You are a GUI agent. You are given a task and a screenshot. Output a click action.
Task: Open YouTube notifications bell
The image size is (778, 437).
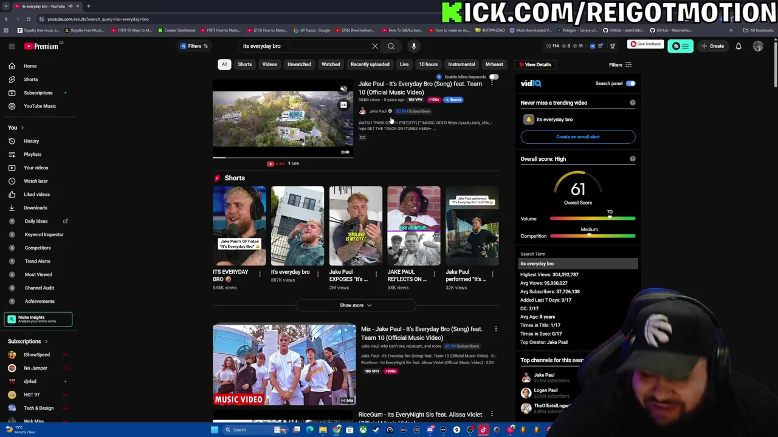tap(738, 46)
